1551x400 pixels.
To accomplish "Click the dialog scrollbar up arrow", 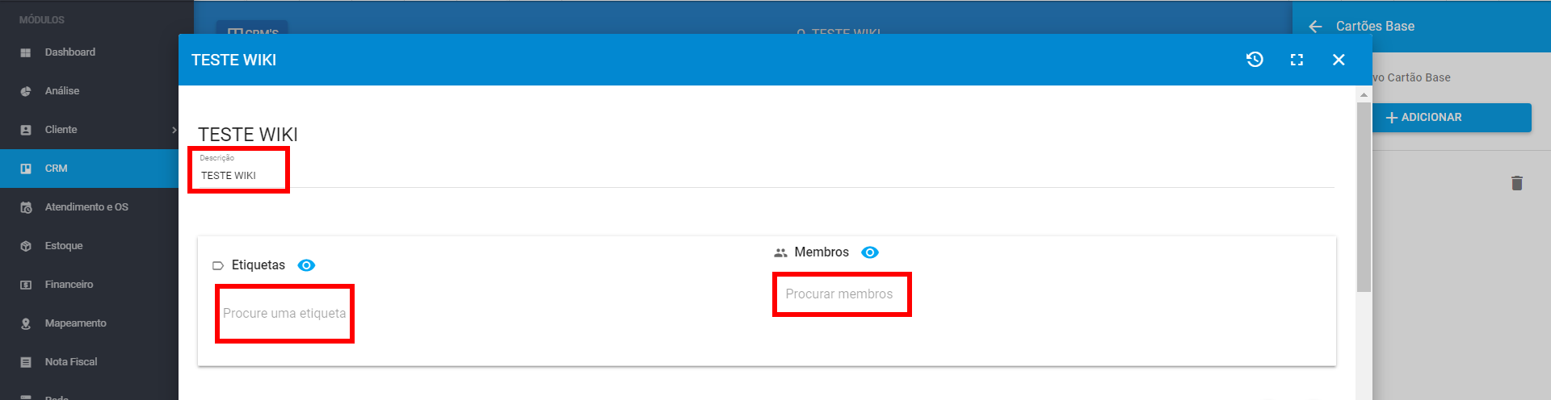I will coord(1364,94).
